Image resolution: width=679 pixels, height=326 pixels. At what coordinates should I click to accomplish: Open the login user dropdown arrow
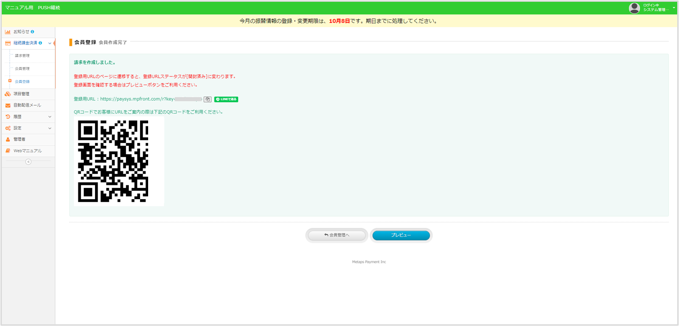(674, 8)
